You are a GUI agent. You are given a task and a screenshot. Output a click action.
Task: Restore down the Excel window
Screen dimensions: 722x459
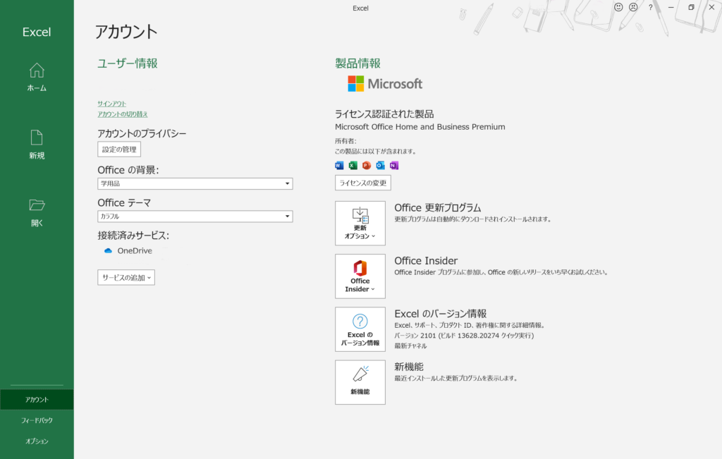pos(691,7)
